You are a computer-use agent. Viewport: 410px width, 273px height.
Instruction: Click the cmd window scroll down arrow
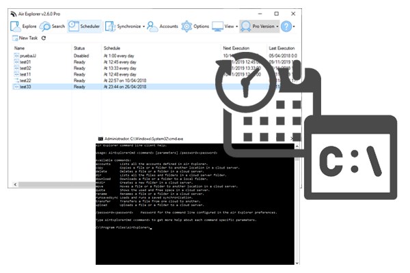click(297, 263)
